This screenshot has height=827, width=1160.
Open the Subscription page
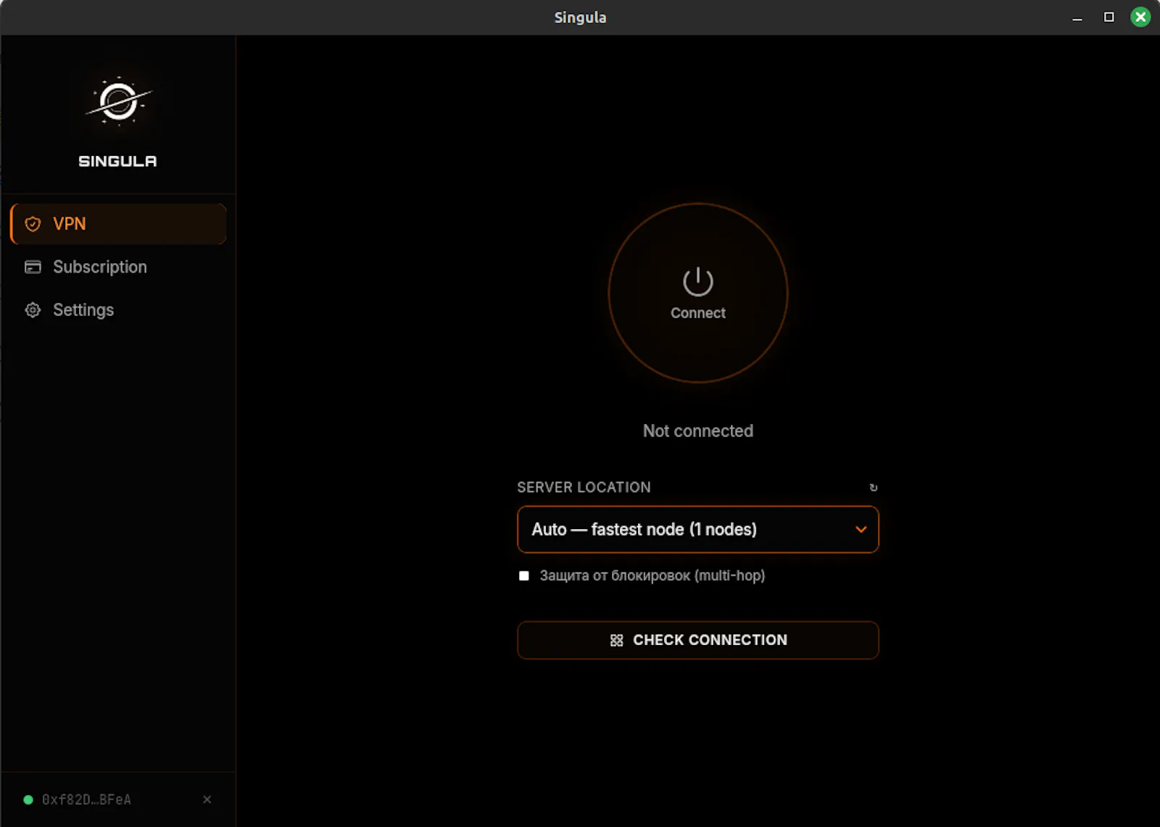coord(118,267)
